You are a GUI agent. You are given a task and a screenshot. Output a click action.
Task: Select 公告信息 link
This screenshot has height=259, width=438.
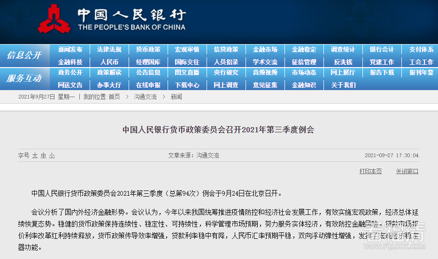pyautogui.click(x=148, y=73)
